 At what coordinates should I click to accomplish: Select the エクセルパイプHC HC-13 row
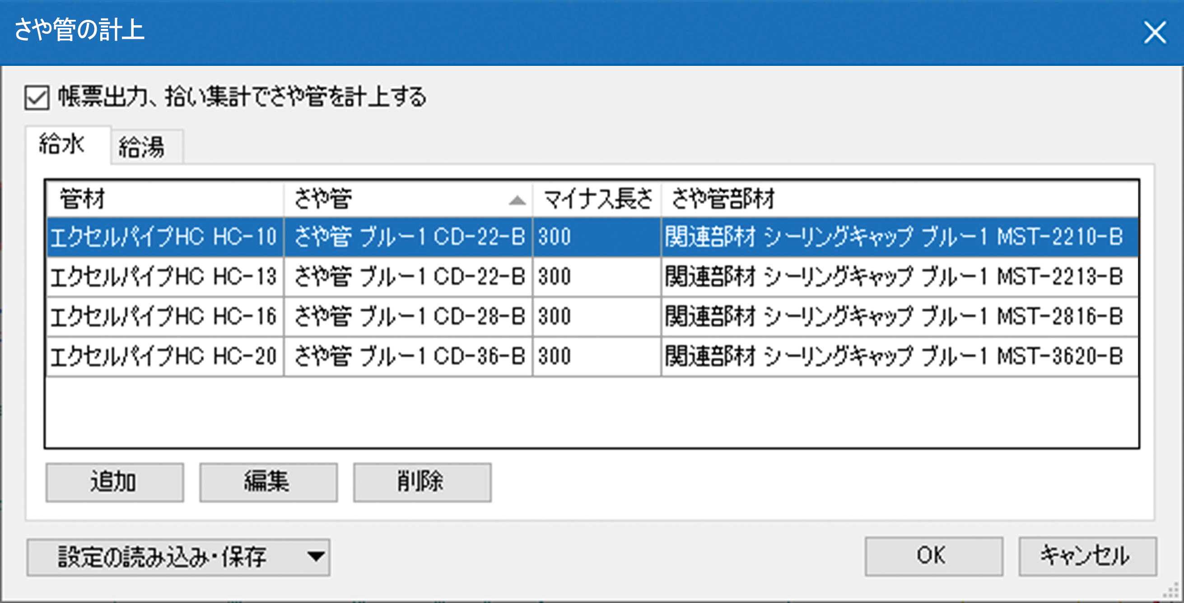coord(163,276)
